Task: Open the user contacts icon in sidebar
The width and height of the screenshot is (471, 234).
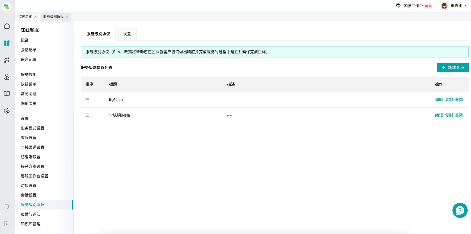Action: [x=7, y=77]
